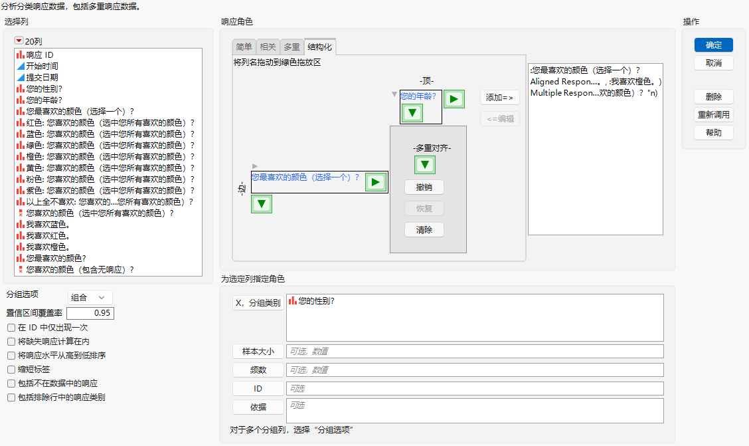Click gray triangle next to the top 您的年龄? box
Image resolution: width=749 pixels, height=446 pixels.
pyautogui.click(x=394, y=94)
